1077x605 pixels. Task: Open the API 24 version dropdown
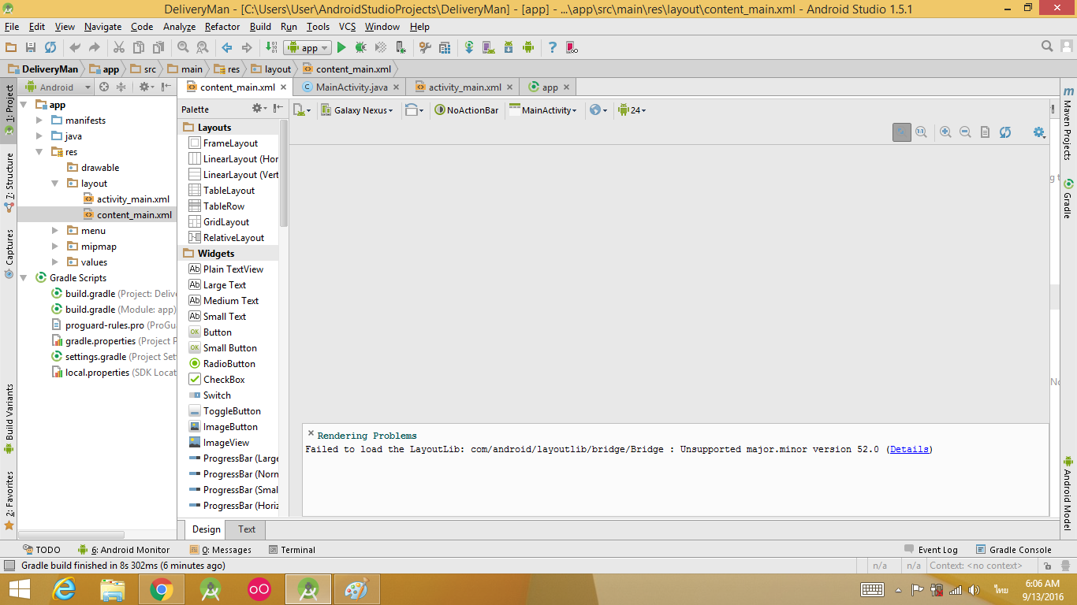click(x=632, y=110)
